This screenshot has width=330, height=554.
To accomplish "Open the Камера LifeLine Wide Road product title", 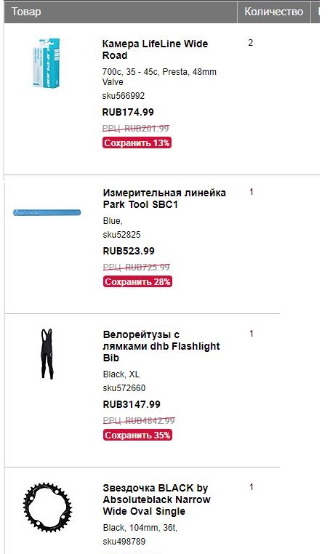I will (x=155, y=49).
